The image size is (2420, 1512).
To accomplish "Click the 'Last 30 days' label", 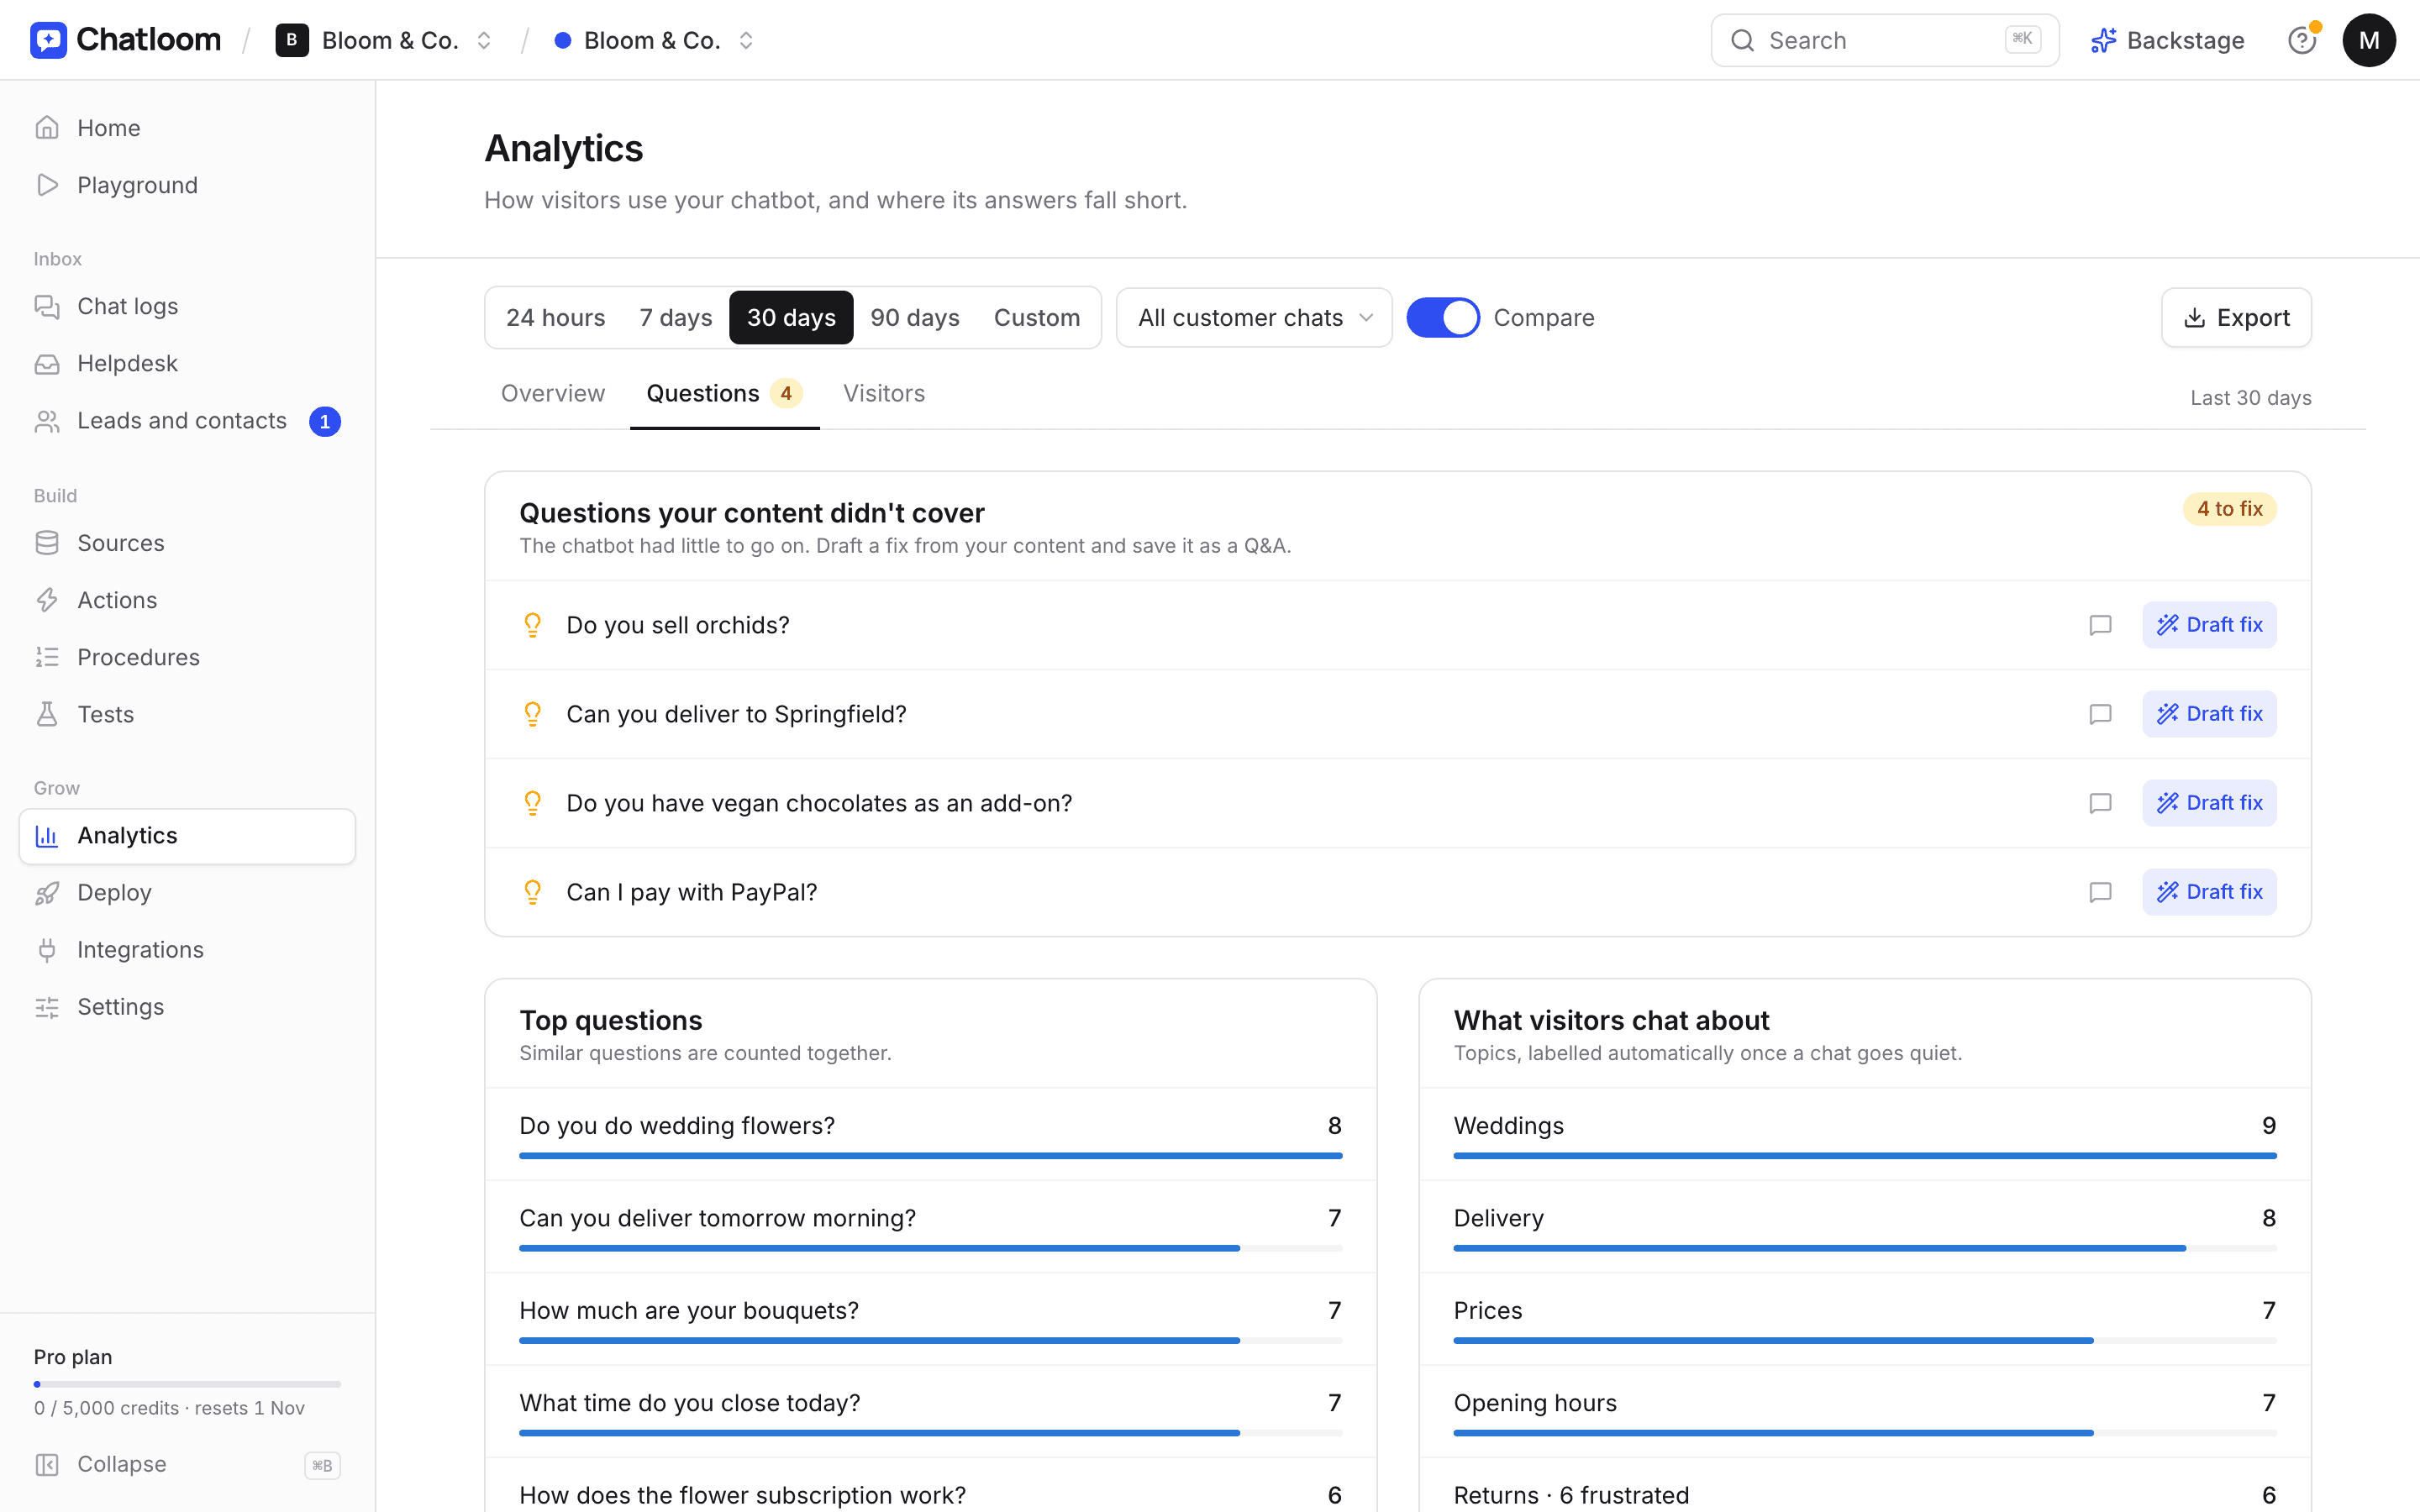I will point(2250,398).
